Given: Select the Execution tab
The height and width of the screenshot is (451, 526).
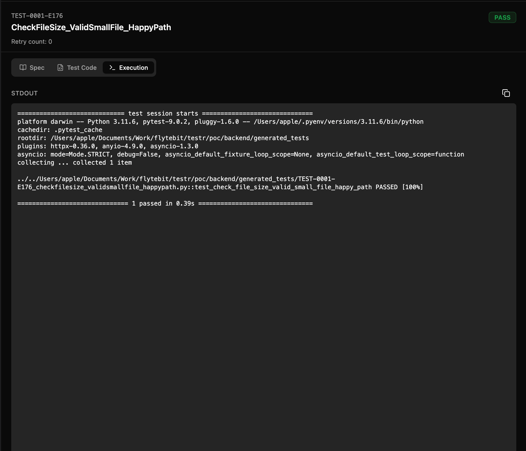Looking at the screenshot, I should point(128,67).
